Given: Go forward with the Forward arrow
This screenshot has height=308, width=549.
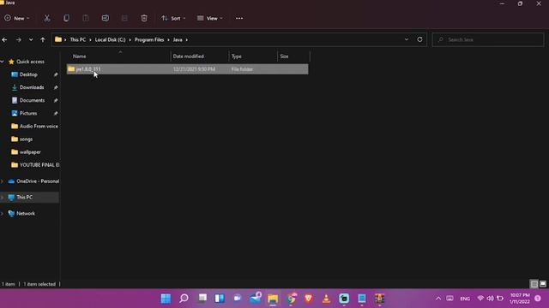Looking at the screenshot, I should click(19, 40).
